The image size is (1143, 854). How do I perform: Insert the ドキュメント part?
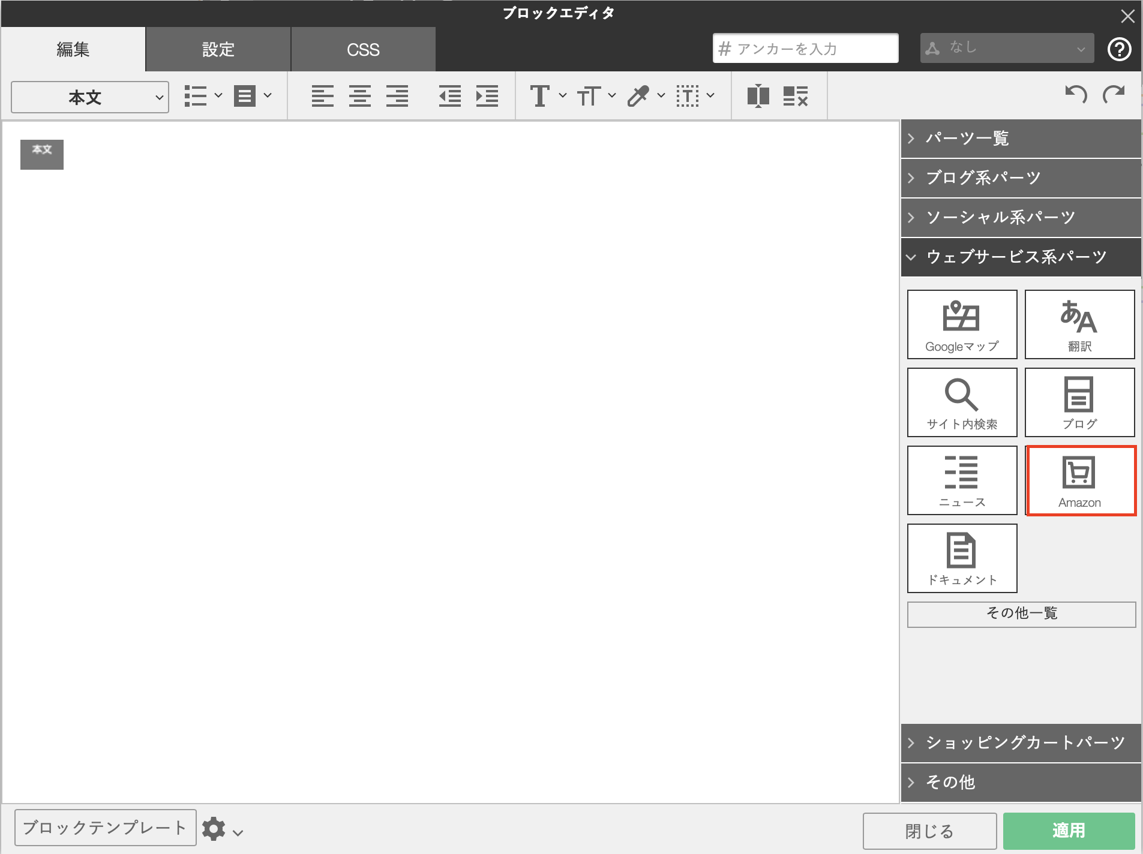click(x=962, y=558)
